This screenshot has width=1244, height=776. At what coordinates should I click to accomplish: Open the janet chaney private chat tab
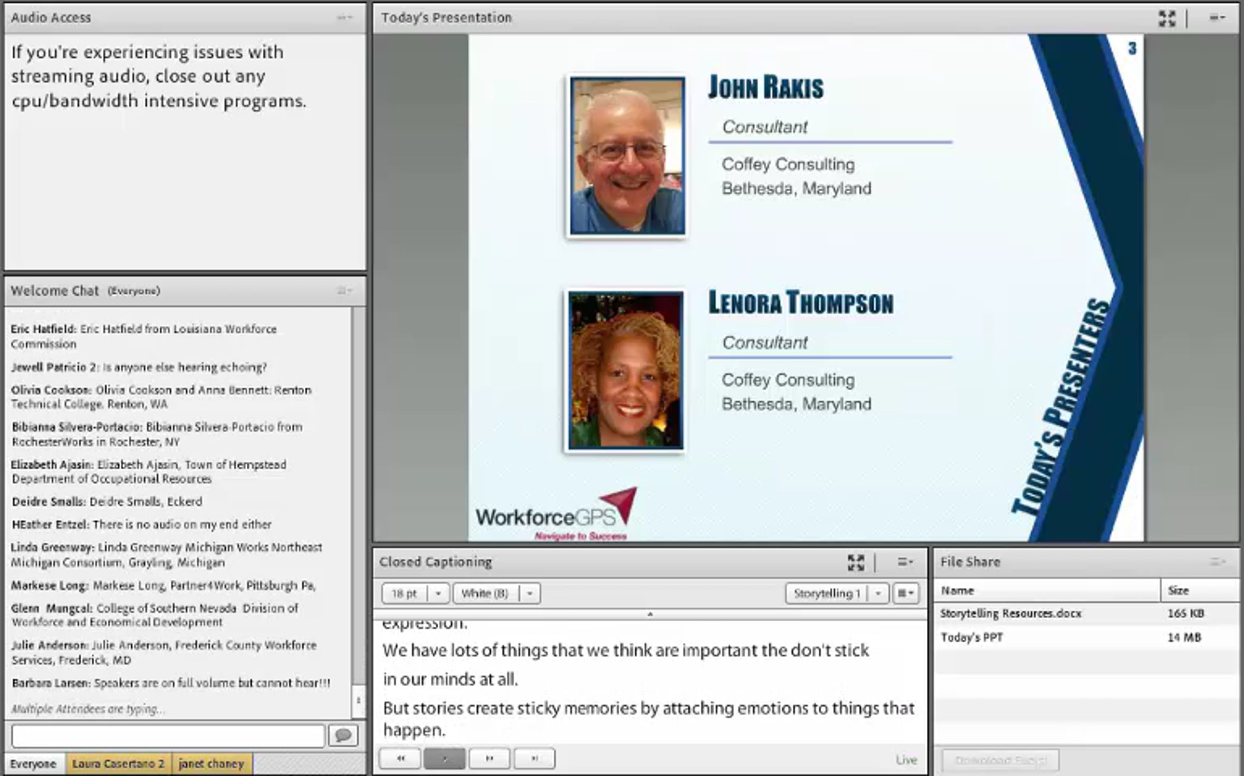point(211,764)
